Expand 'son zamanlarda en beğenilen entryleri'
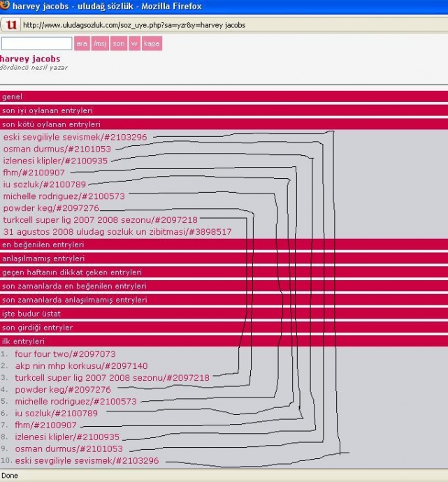 (224, 286)
